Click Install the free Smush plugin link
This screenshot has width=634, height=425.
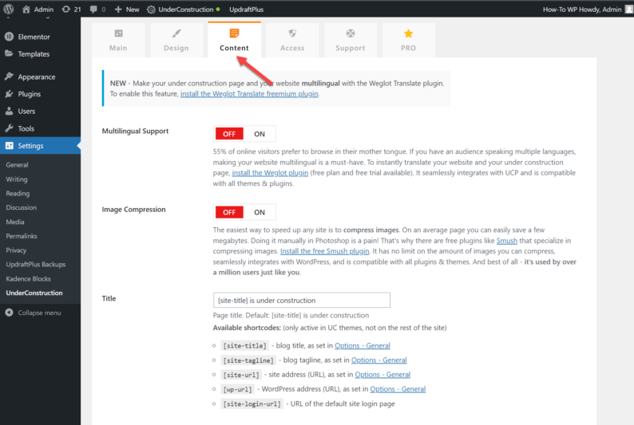[x=325, y=251]
